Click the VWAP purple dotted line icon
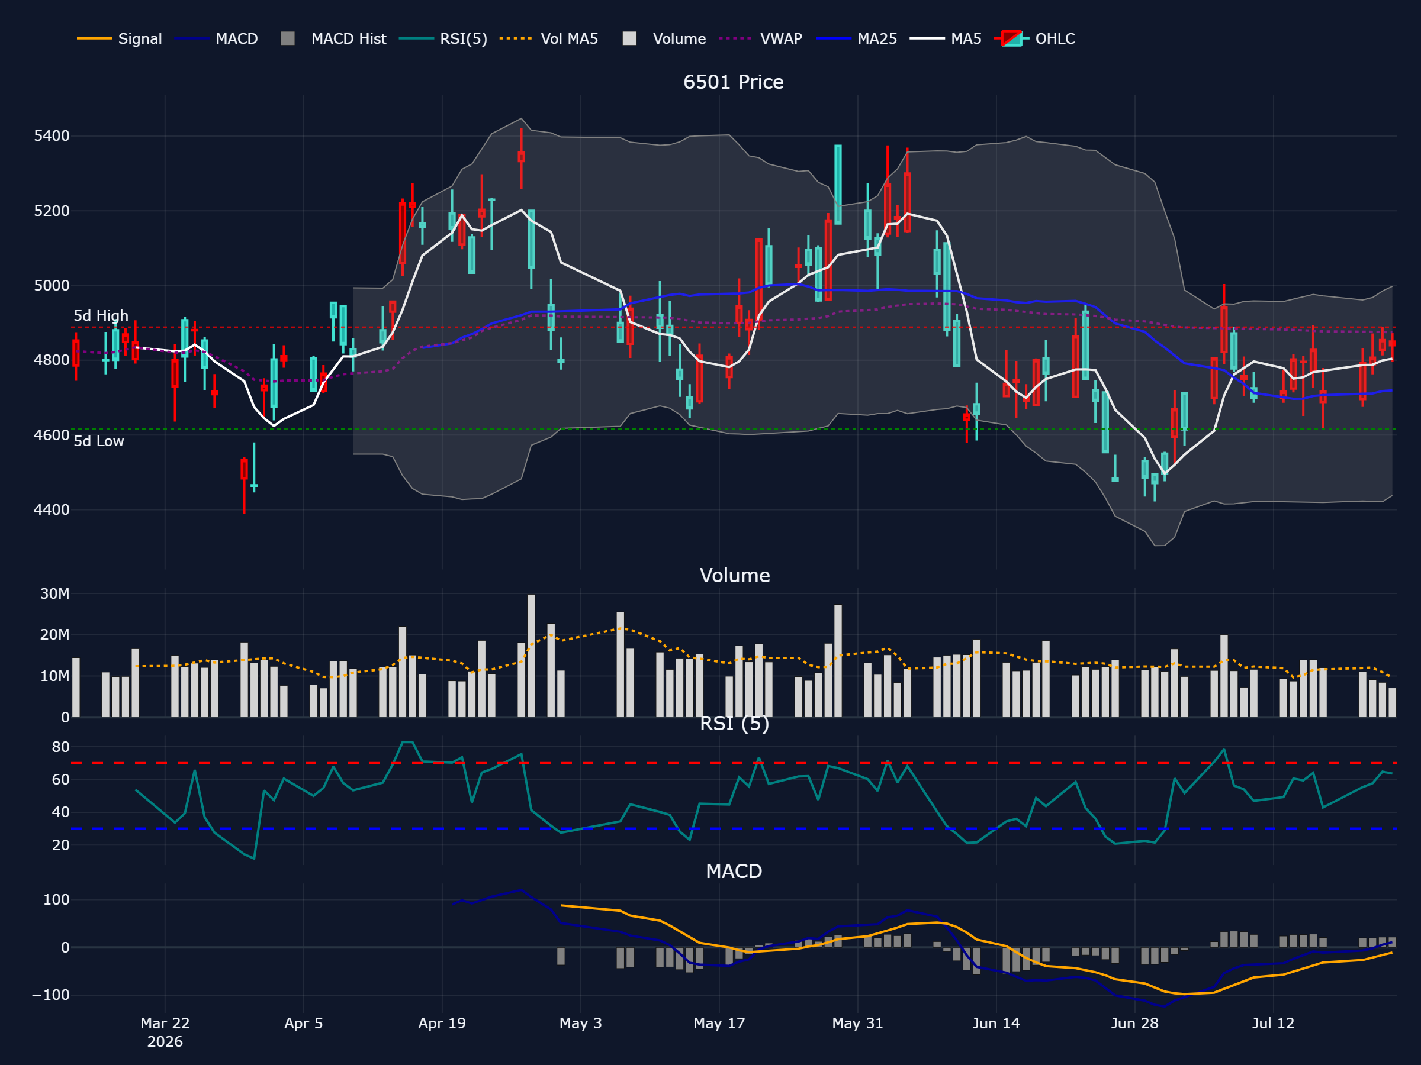Screen dimensions: 1421x1065 pyautogui.click(x=736, y=38)
